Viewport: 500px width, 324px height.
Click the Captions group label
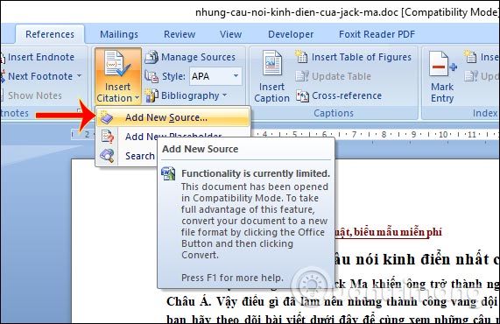click(x=334, y=113)
